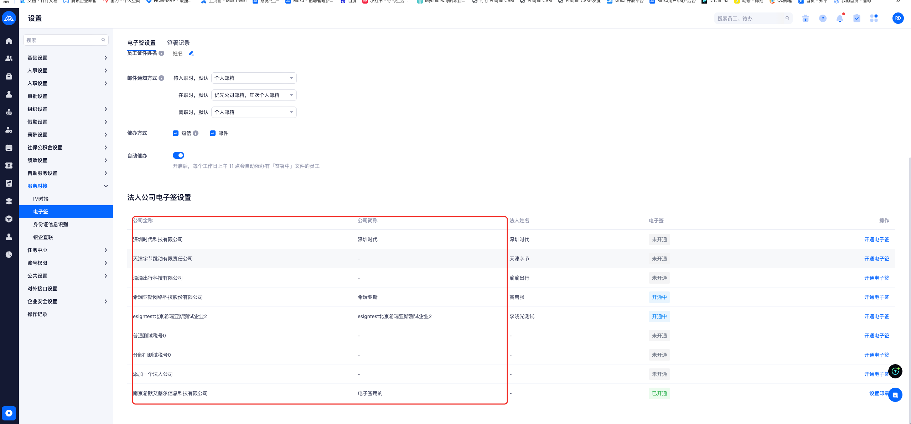Click the home icon in left sidebar
Viewport: 911px width, 424px height.
pos(9,41)
